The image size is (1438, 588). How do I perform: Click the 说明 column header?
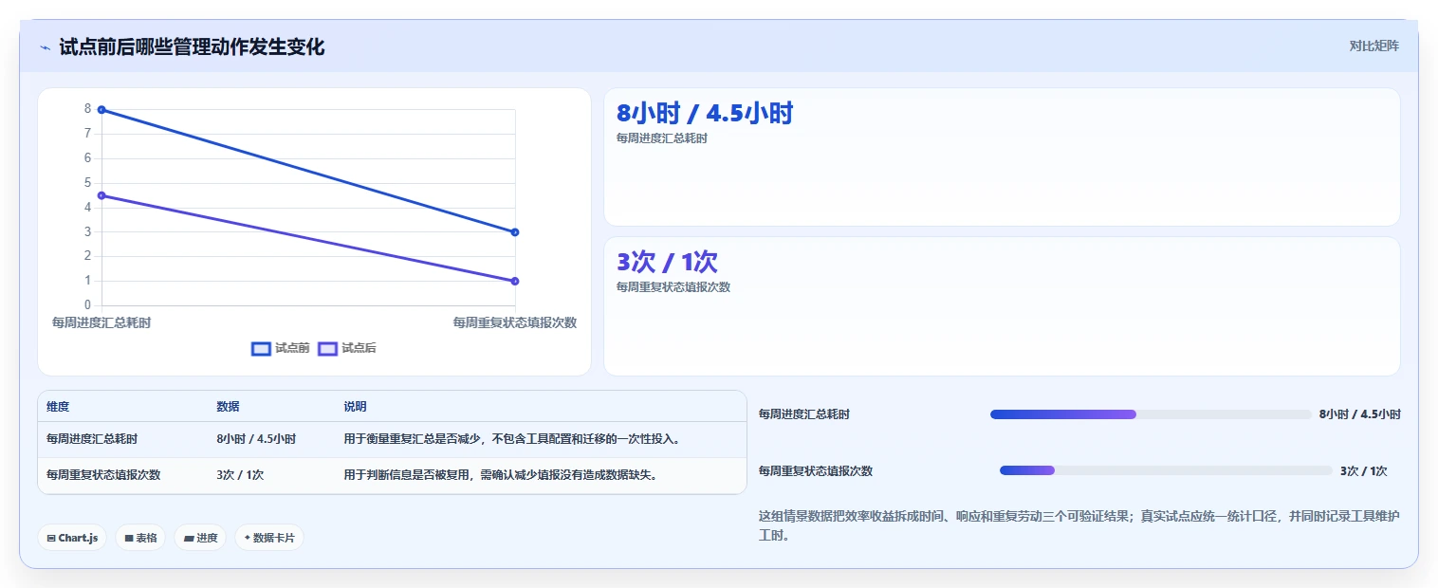[x=355, y=407]
